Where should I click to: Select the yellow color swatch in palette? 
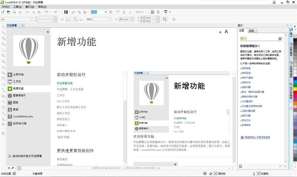pyautogui.click(x=295, y=89)
